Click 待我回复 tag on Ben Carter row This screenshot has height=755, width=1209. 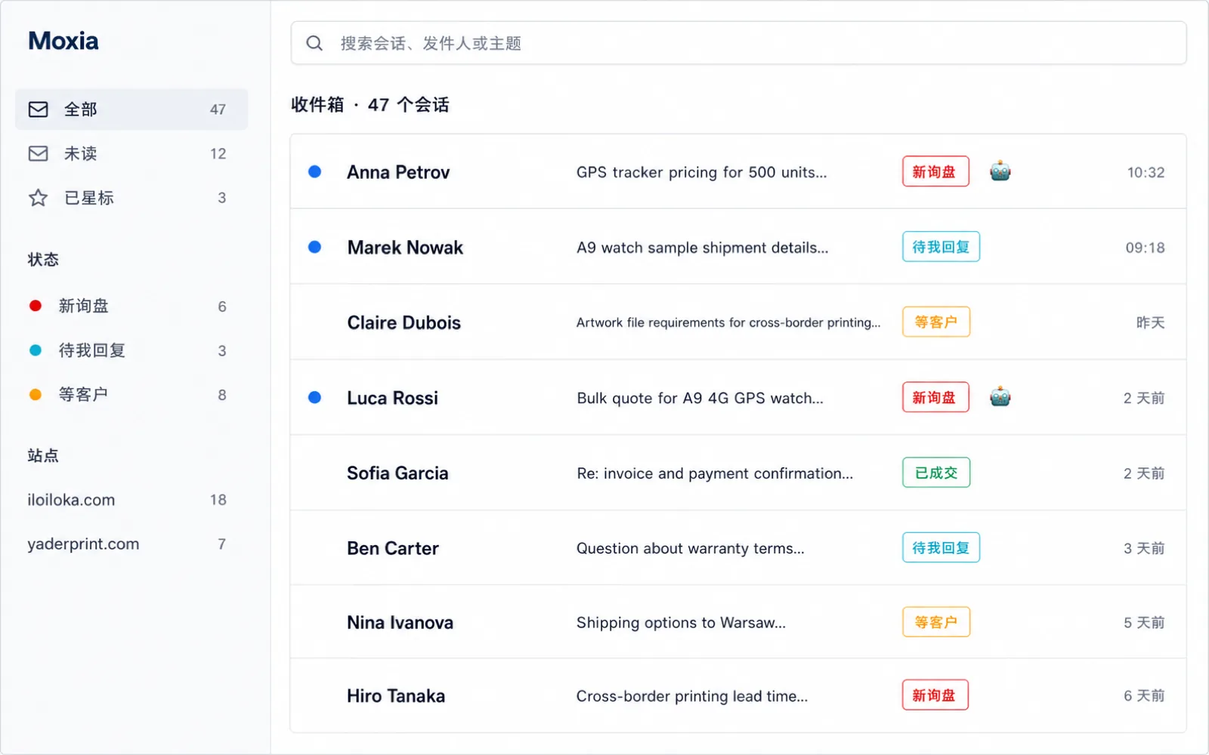[x=941, y=547]
